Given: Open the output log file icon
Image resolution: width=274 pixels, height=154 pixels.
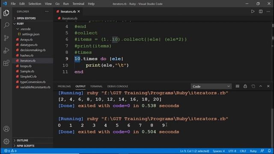Looking at the screenshot, I should click(x=253, y=86).
